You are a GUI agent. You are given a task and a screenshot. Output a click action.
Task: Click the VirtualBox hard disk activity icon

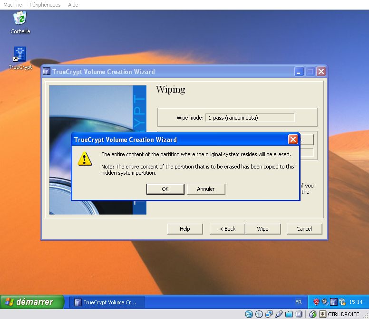(x=249, y=314)
